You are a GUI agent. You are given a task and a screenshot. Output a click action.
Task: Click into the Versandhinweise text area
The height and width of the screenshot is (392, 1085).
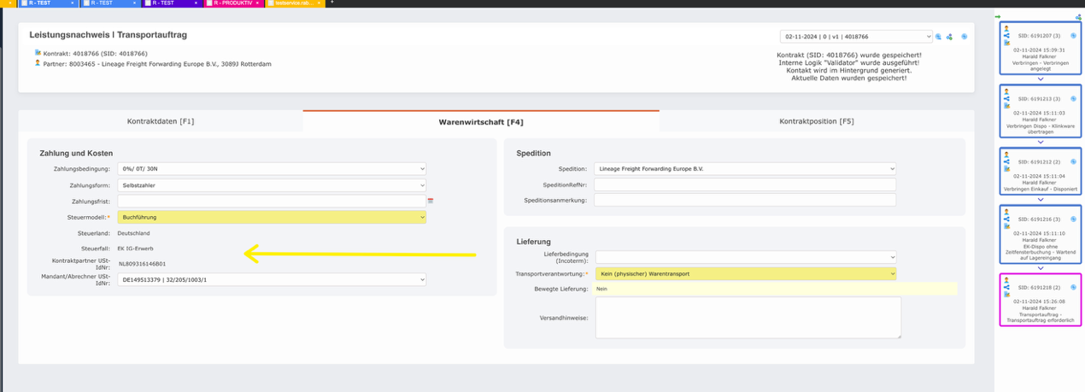[748, 318]
